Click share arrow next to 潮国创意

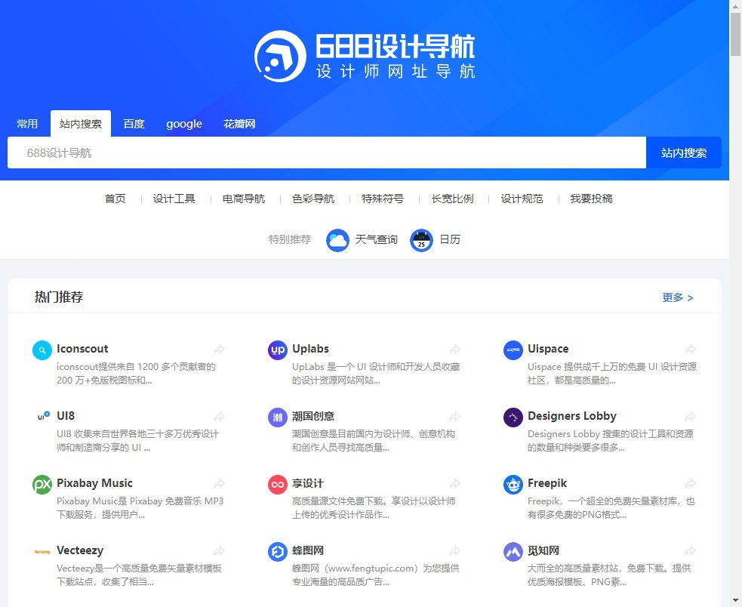point(454,417)
